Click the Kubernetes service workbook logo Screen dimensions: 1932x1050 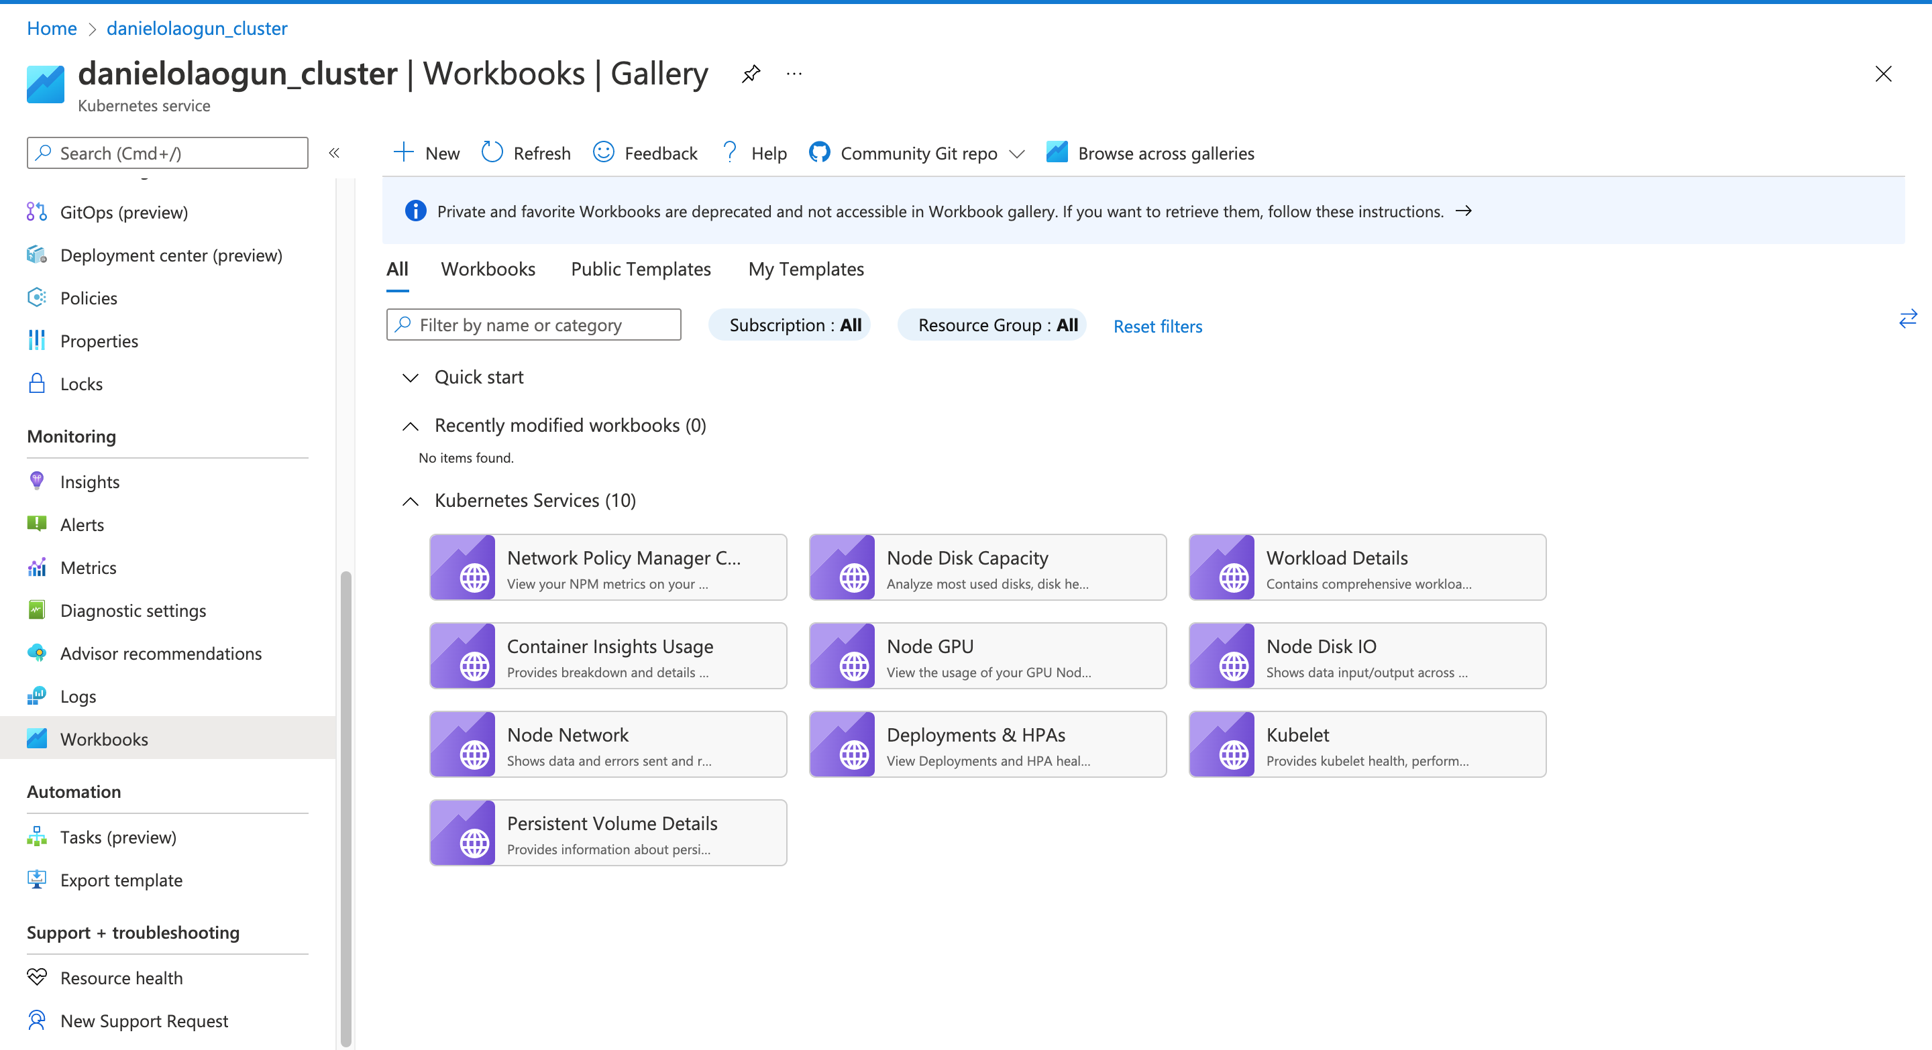click(46, 84)
